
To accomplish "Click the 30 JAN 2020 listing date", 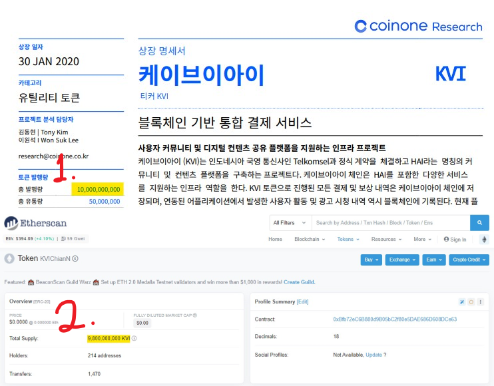I will coord(49,61).
